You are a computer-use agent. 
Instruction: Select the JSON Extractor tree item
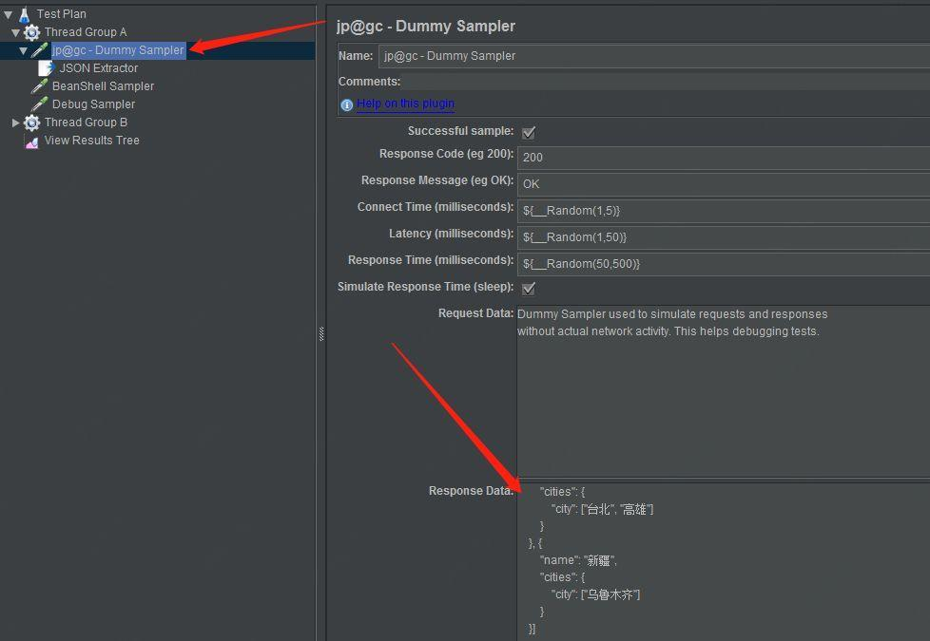tap(99, 68)
